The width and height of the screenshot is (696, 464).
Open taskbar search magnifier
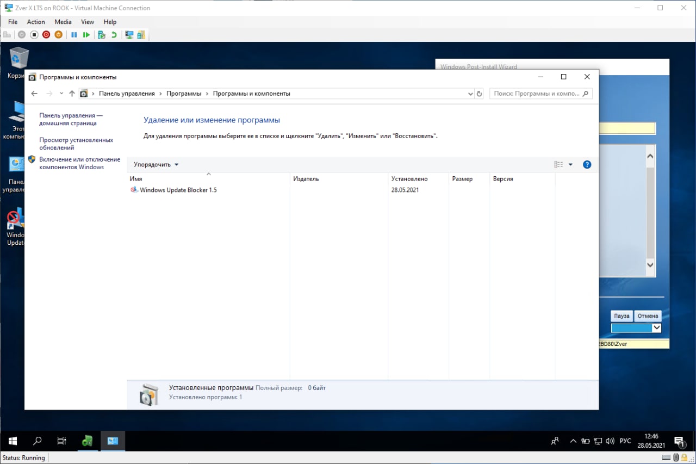coord(38,441)
